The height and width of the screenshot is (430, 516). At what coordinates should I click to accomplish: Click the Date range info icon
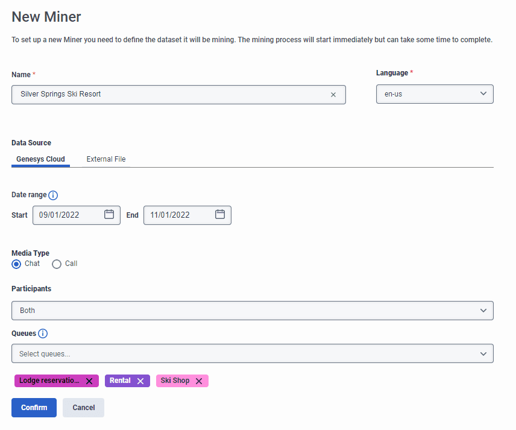pyautogui.click(x=53, y=195)
